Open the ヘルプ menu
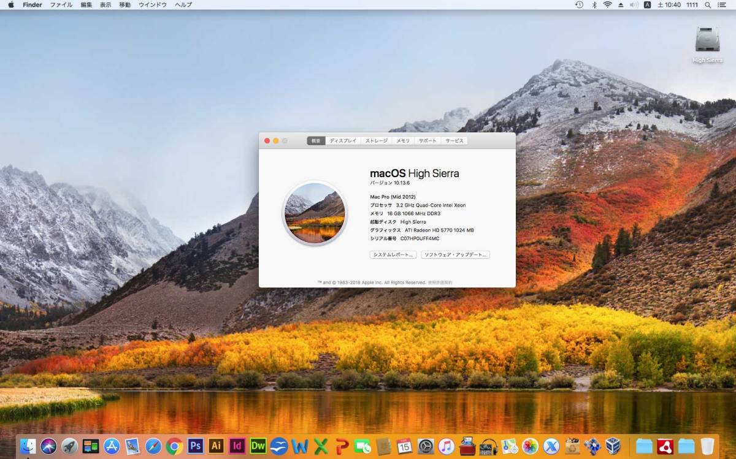The height and width of the screenshot is (459, 736). [183, 4]
